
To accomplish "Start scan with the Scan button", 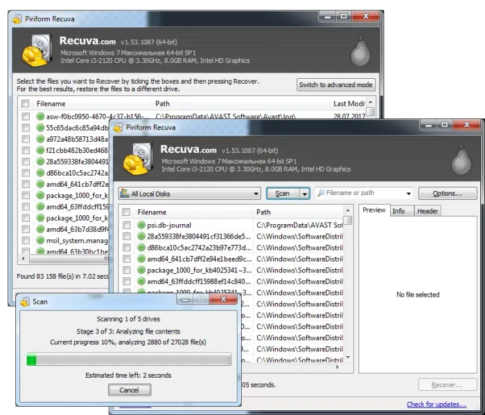I will [x=283, y=194].
